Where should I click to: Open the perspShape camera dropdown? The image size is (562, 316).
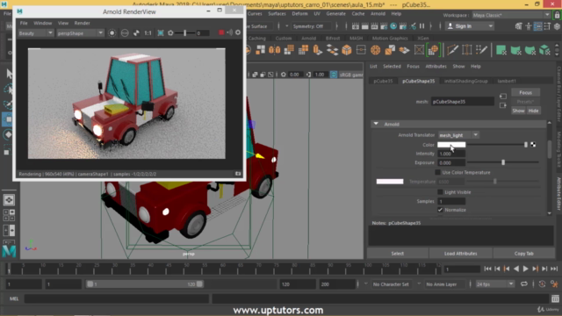click(x=80, y=33)
